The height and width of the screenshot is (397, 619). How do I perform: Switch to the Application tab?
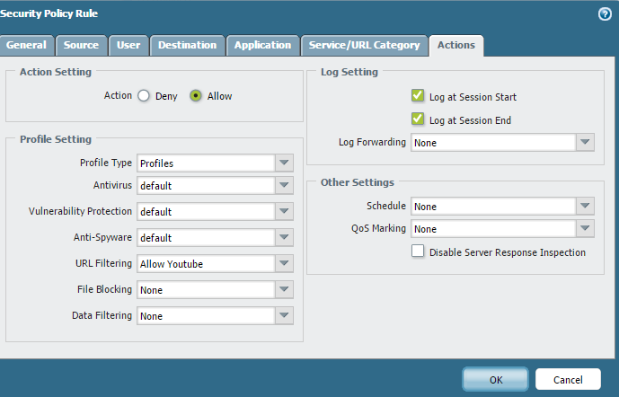coord(262,45)
